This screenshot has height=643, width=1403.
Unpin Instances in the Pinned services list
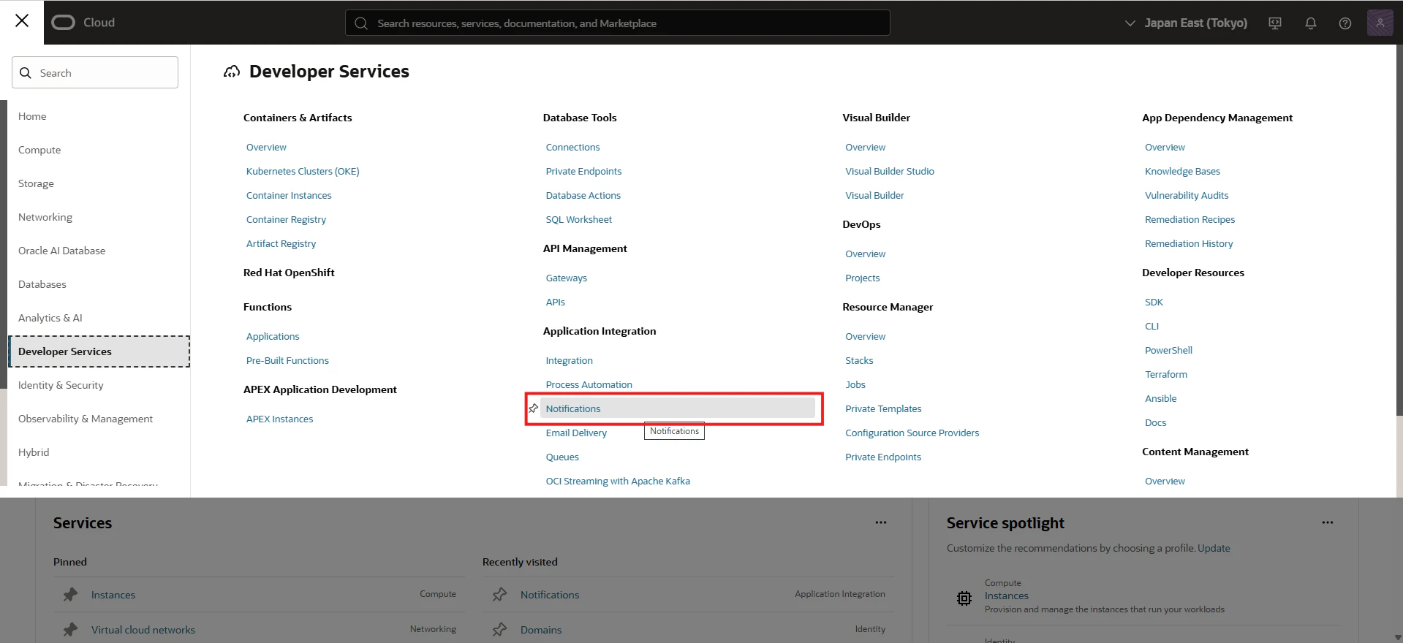click(70, 595)
